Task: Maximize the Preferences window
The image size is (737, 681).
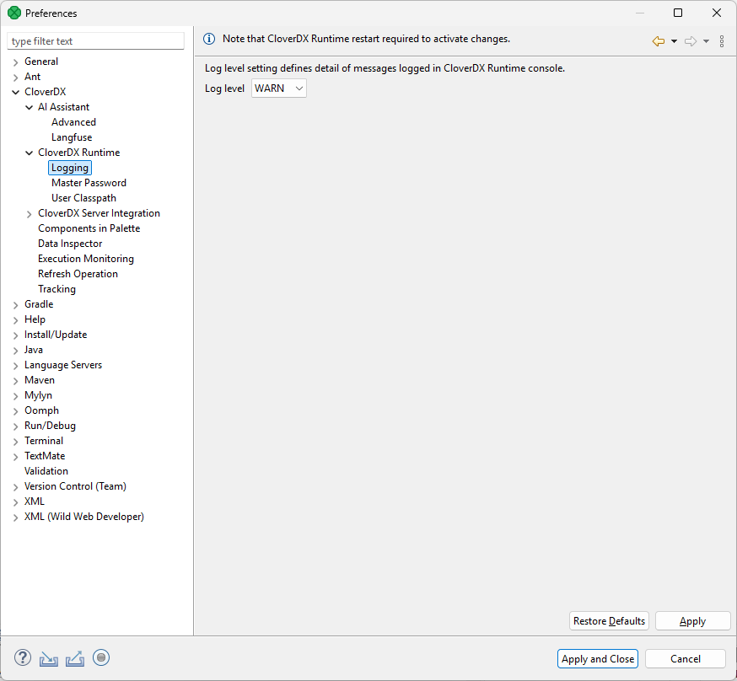Action: tap(678, 13)
